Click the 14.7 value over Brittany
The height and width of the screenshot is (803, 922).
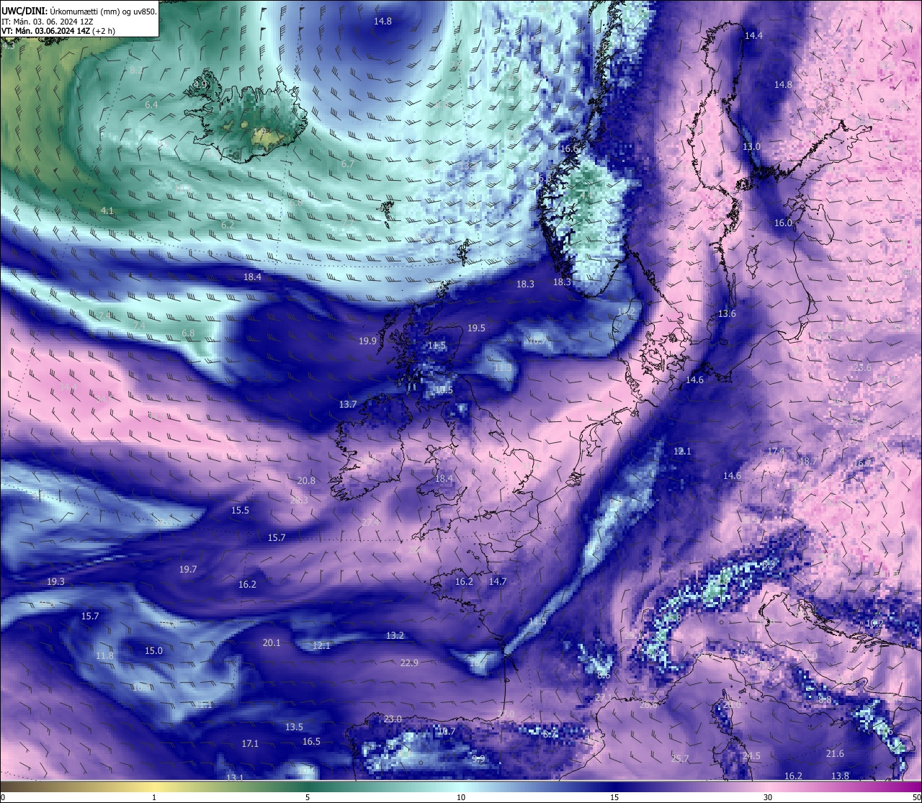tap(498, 581)
